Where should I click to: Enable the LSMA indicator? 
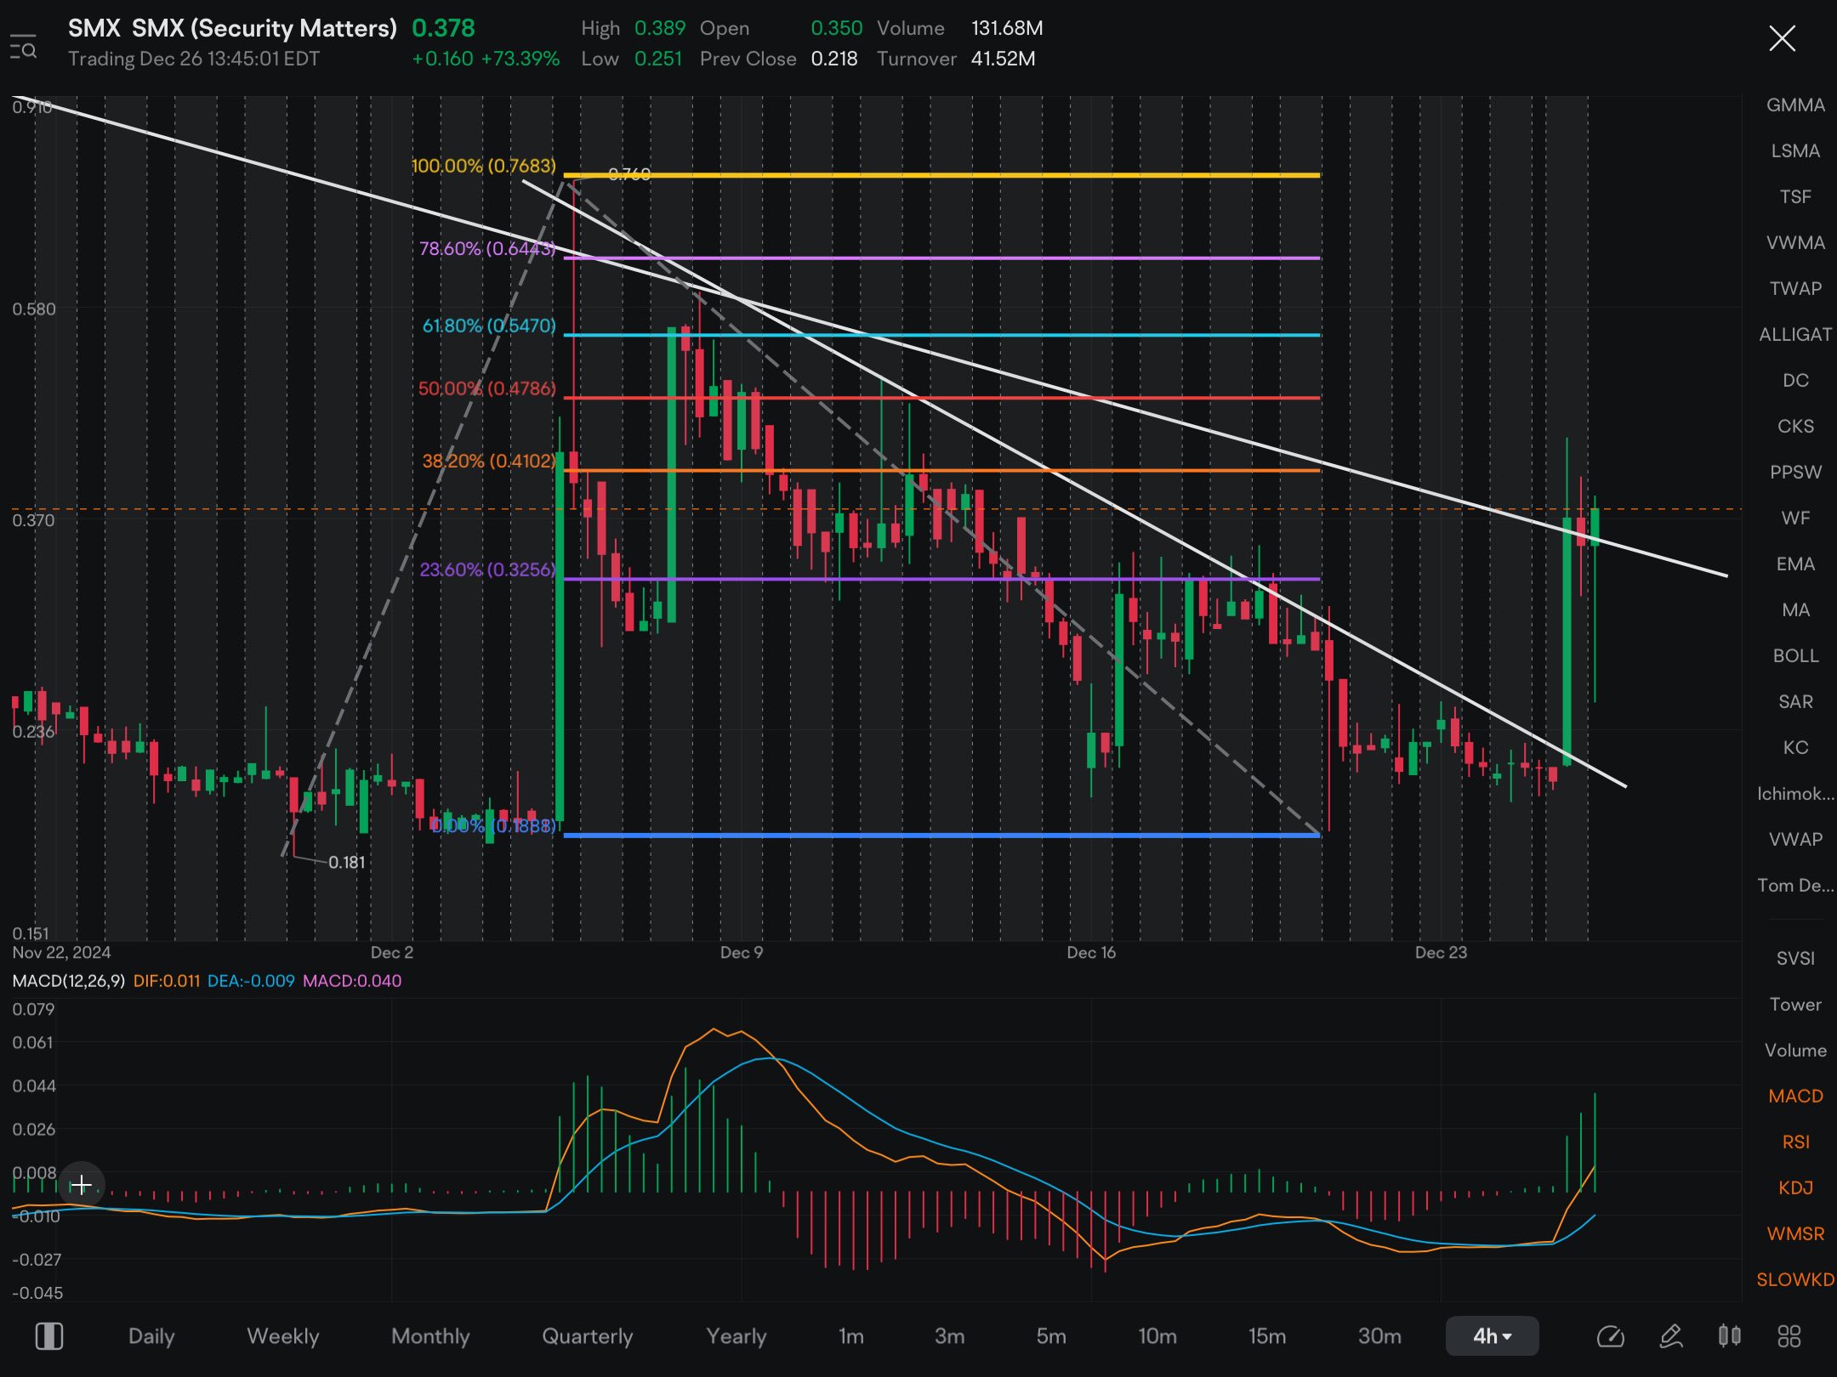(1795, 150)
